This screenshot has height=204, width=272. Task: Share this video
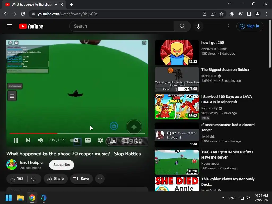56,179
